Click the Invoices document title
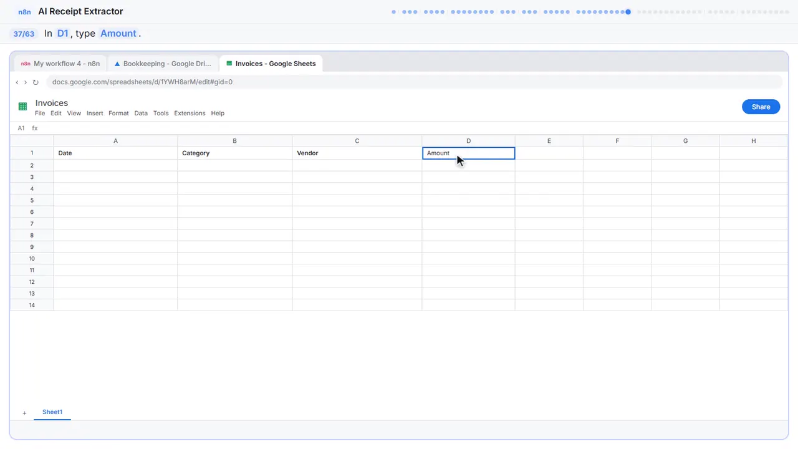The image size is (798, 449). tap(52, 103)
